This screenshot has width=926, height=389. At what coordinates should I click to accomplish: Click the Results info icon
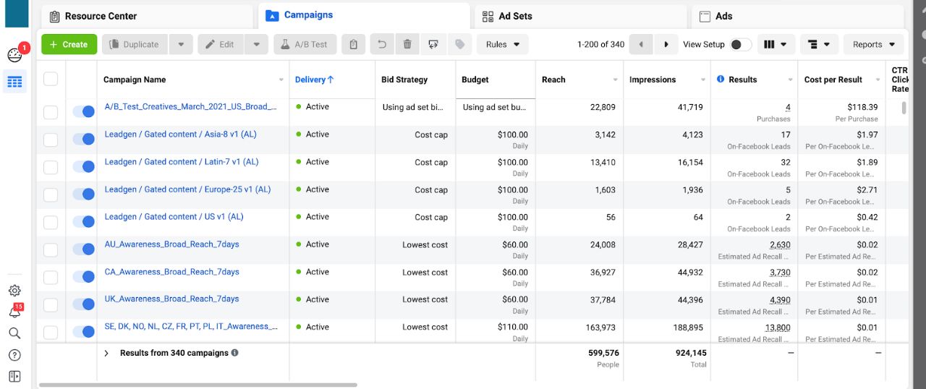[721, 79]
